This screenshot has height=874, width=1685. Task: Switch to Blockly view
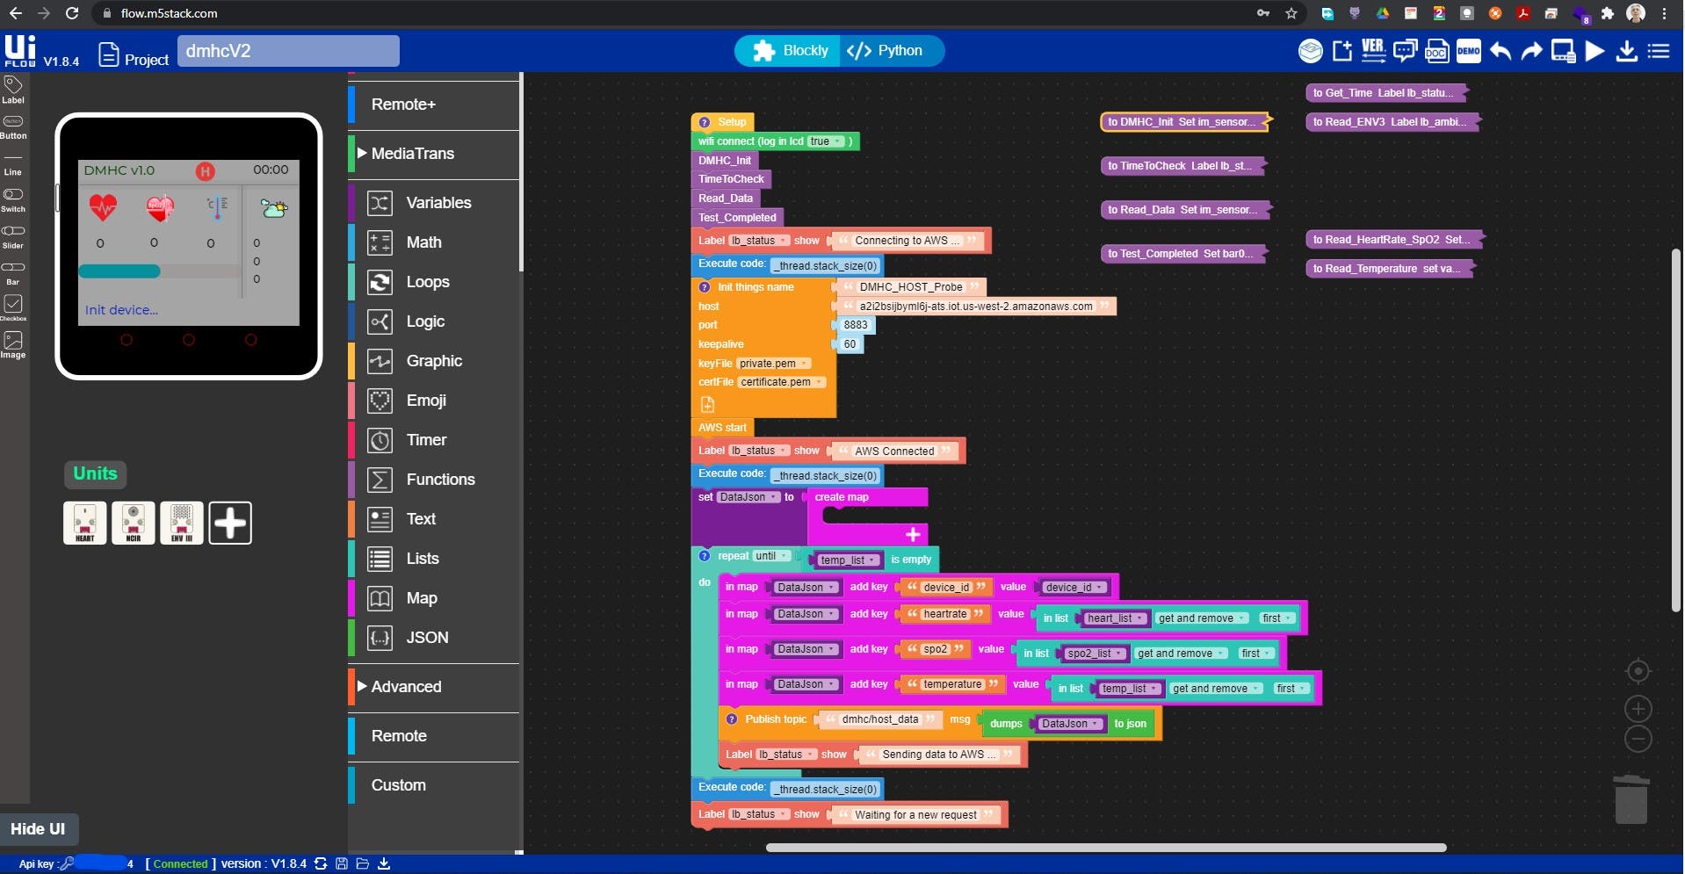(x=790, y=51)
